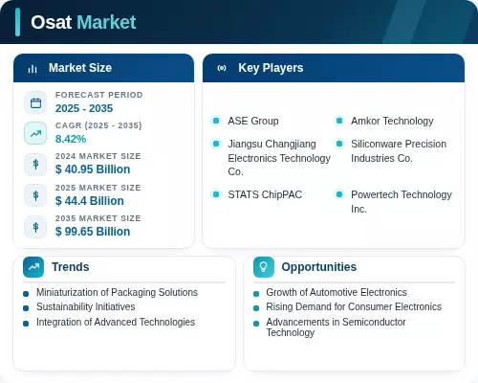Click the Opportunities lightbulb icon

(x=264, y=267)
